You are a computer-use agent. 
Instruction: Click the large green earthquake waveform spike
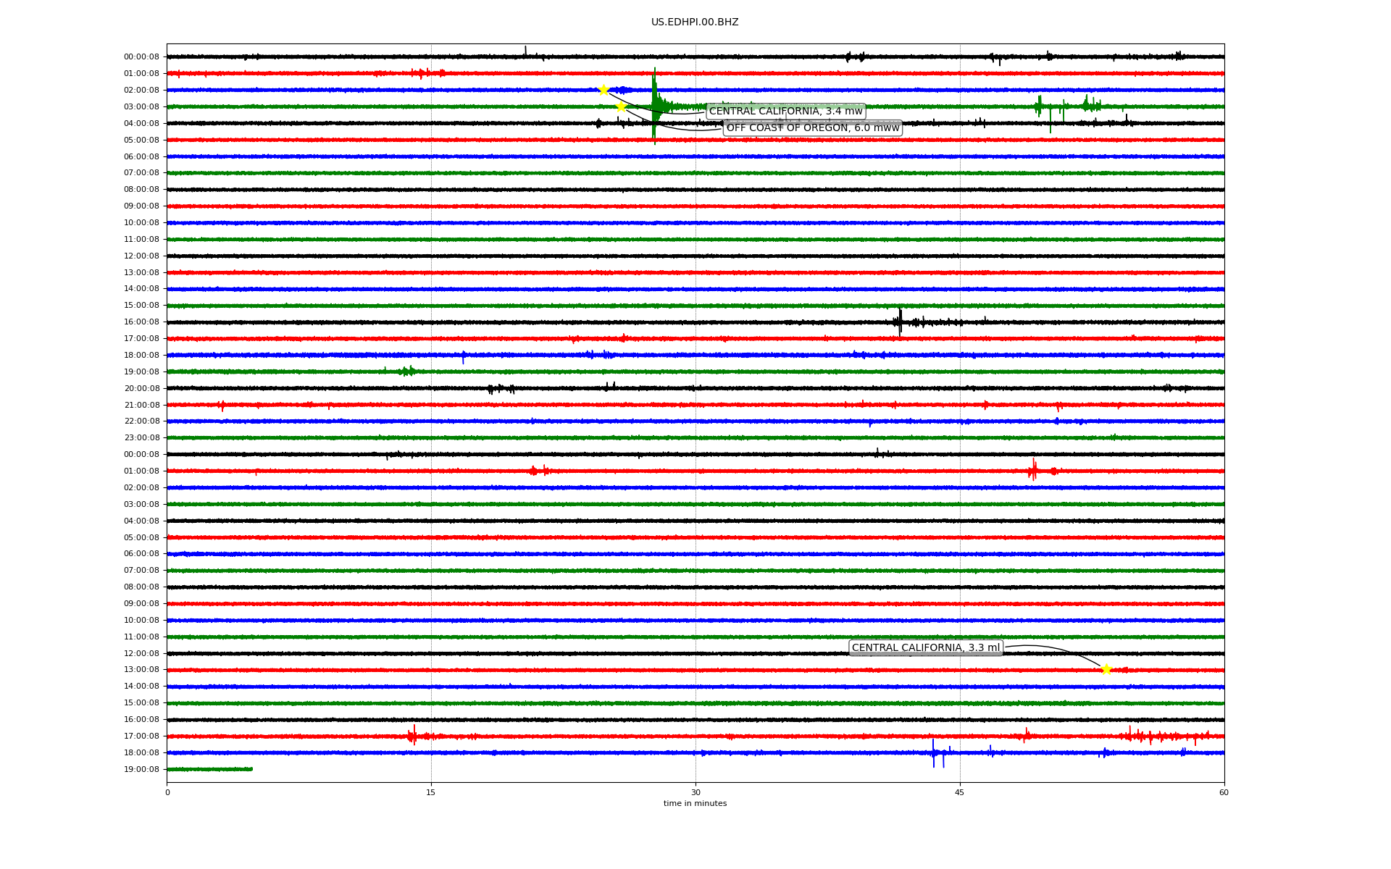(654, 106)
